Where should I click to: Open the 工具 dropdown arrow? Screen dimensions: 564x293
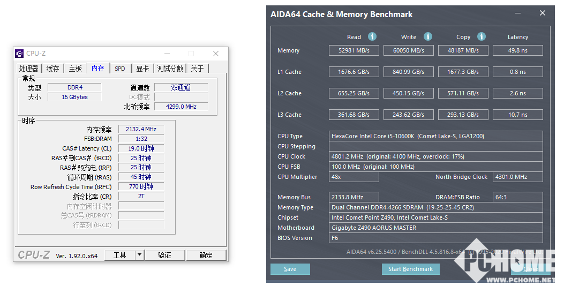139,255
